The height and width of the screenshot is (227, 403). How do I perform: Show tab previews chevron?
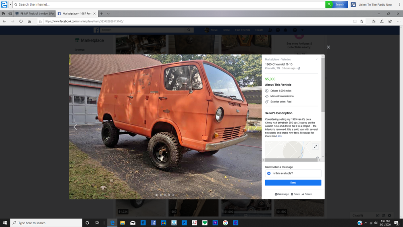pos(108,14)
